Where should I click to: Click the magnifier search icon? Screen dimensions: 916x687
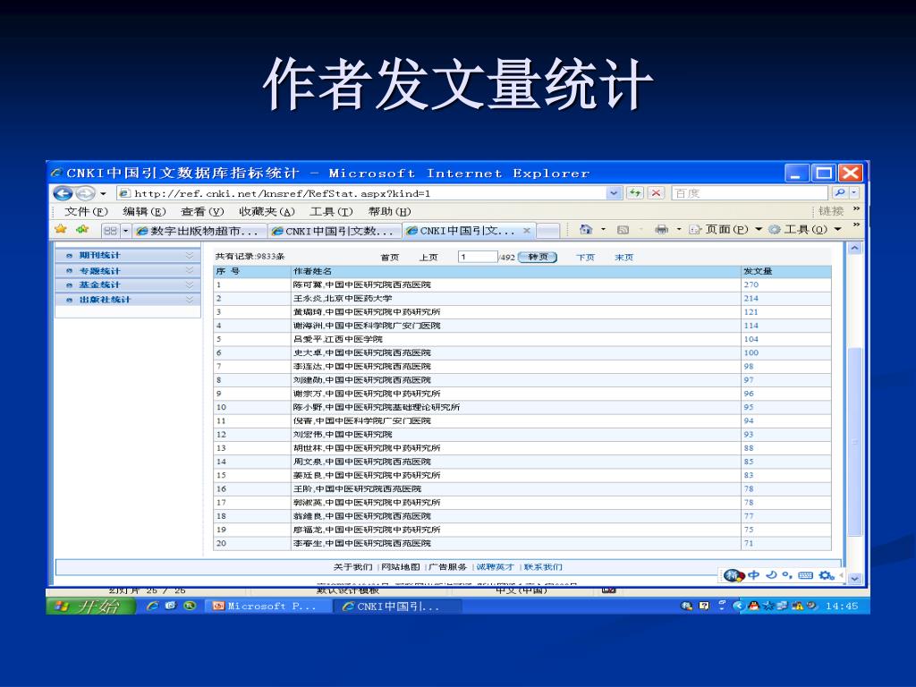tap(839, 192)
